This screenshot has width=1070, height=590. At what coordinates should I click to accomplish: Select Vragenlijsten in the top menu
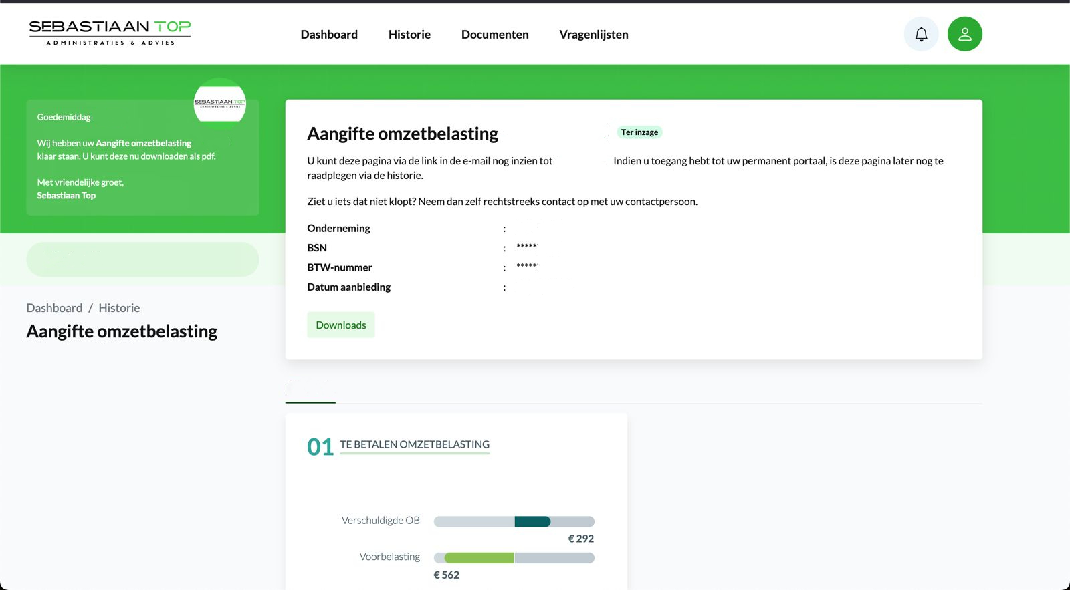click(594, 35)
